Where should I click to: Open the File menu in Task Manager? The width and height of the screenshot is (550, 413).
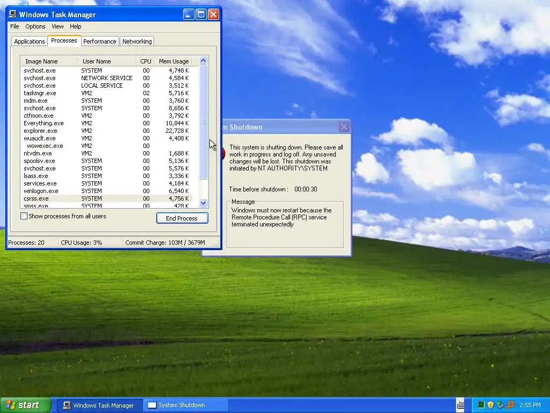point(15,26)
